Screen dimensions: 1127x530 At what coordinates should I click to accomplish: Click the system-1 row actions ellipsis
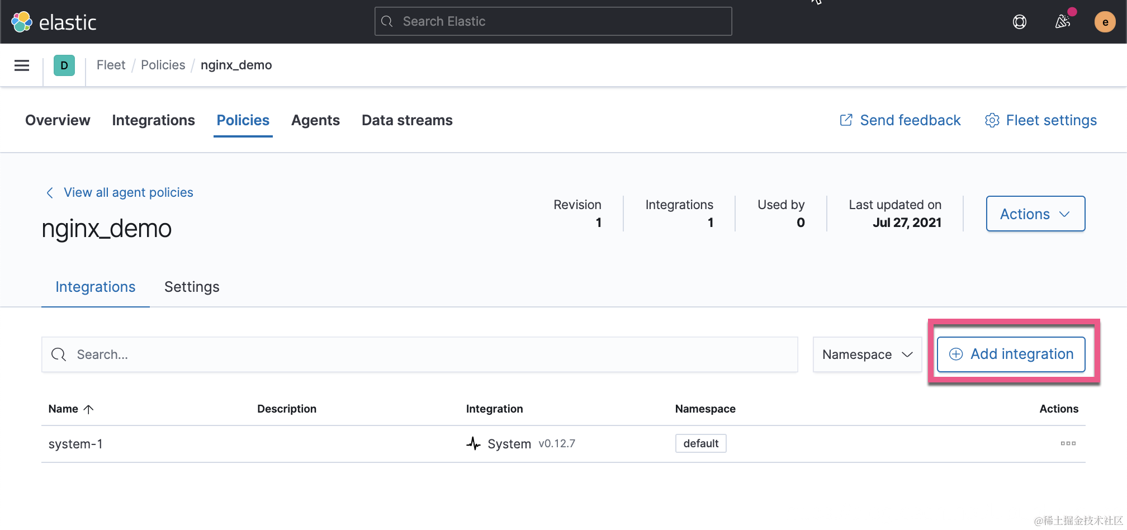pos(1068,443)
